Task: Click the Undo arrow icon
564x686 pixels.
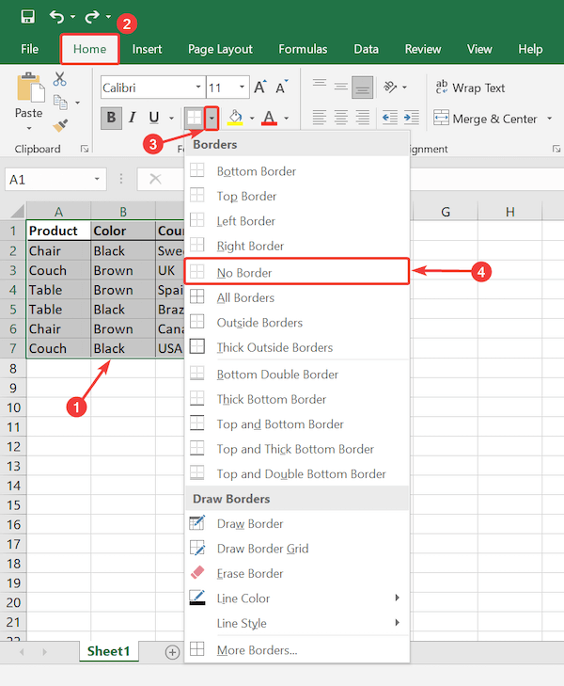Action: click(x=56, y=16)
